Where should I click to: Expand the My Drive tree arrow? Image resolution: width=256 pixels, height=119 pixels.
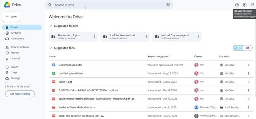pyautogui.click(x=4, y=33)
